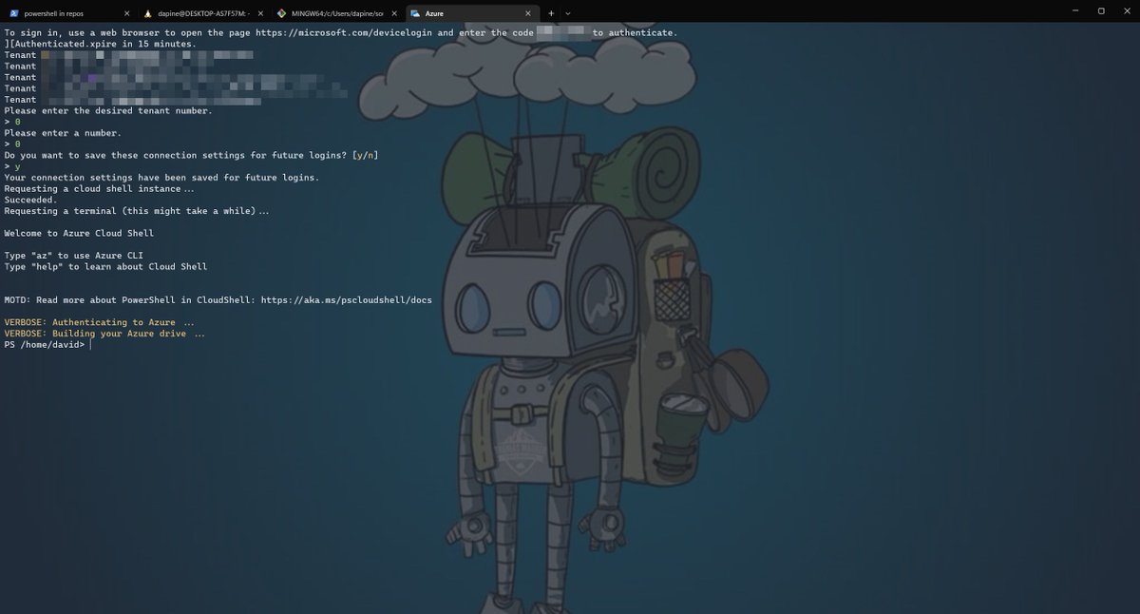Screen dimensions: 1140x614
Task: Click 'Do you want to save these connection settings' line
Action: tap(191, 155)
